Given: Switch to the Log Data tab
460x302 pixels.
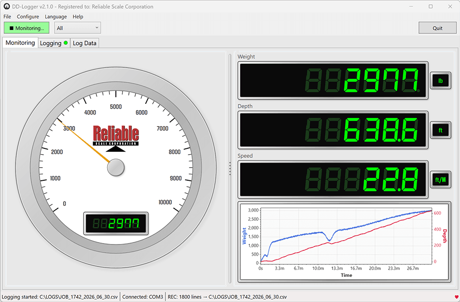Looking at the screenshot, I should tap(84, 43).
